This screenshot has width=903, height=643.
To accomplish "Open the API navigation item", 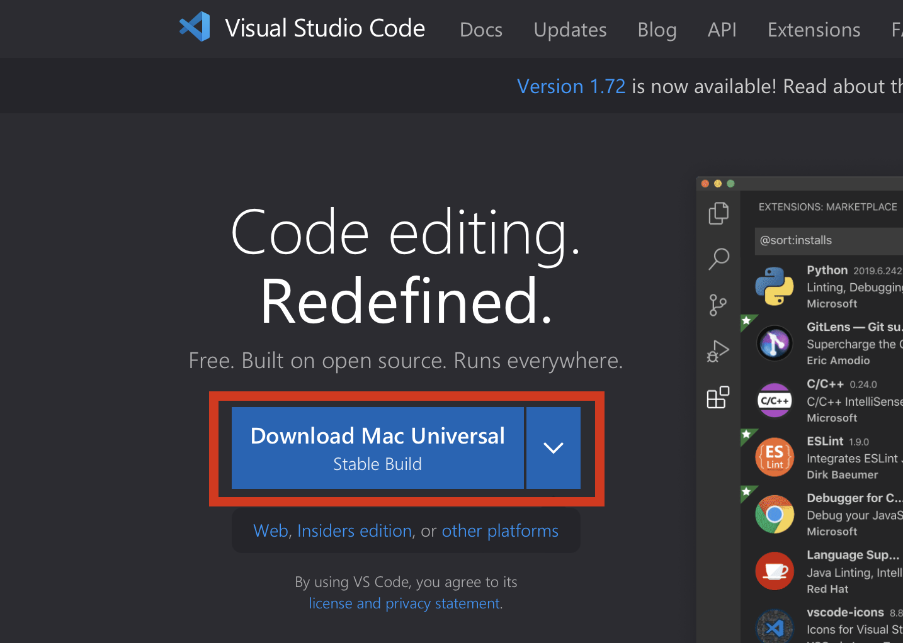I will [x=722, y=30].
